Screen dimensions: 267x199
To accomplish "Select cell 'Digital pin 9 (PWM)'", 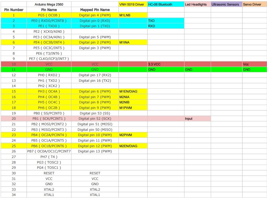I will (95, 108).
